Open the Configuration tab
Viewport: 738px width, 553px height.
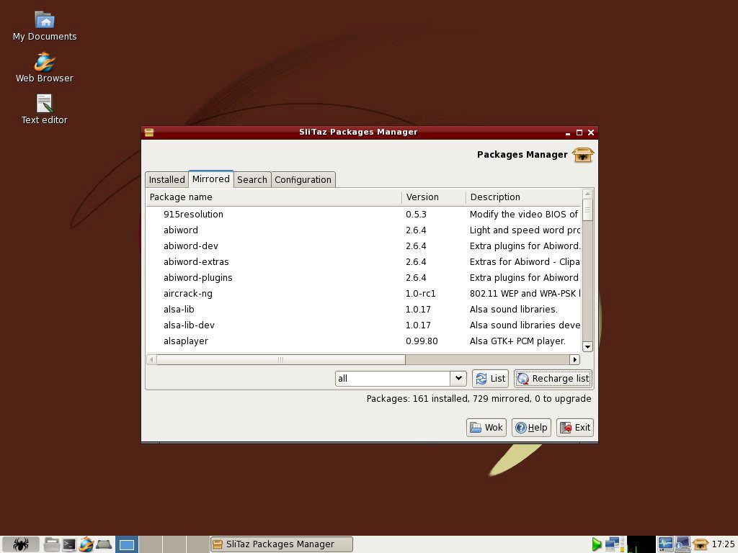[303, 179]
